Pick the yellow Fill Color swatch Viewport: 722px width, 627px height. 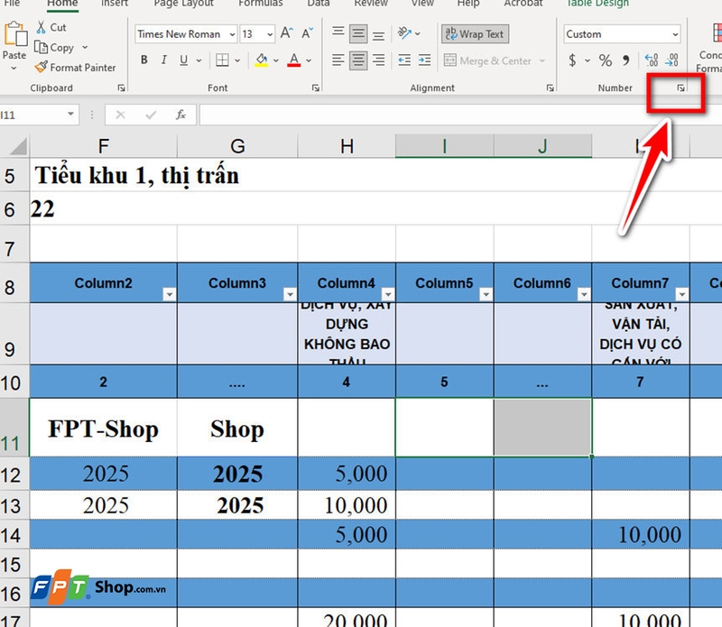point(261,65)
